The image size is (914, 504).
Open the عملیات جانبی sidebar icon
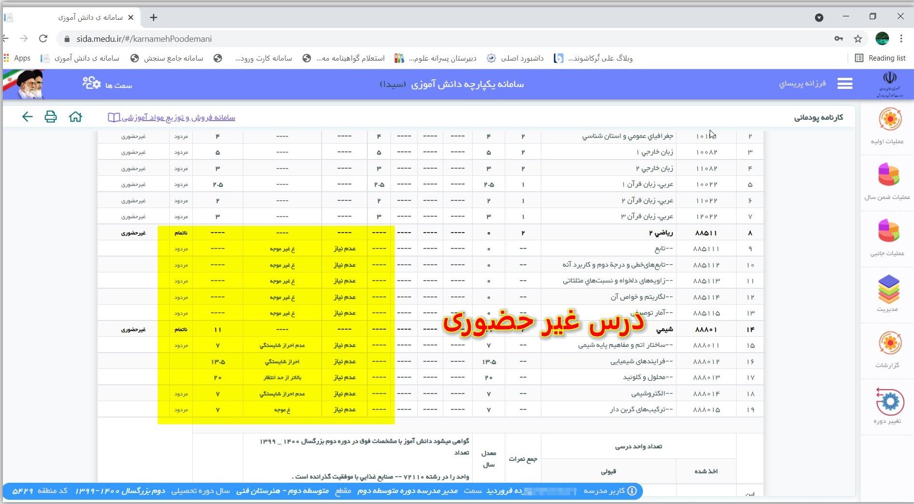click(x=889, y=231)
